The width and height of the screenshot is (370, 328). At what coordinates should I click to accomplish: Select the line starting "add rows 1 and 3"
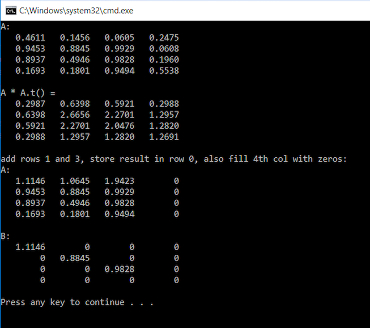pyautogui.click(x=174, y=159)
